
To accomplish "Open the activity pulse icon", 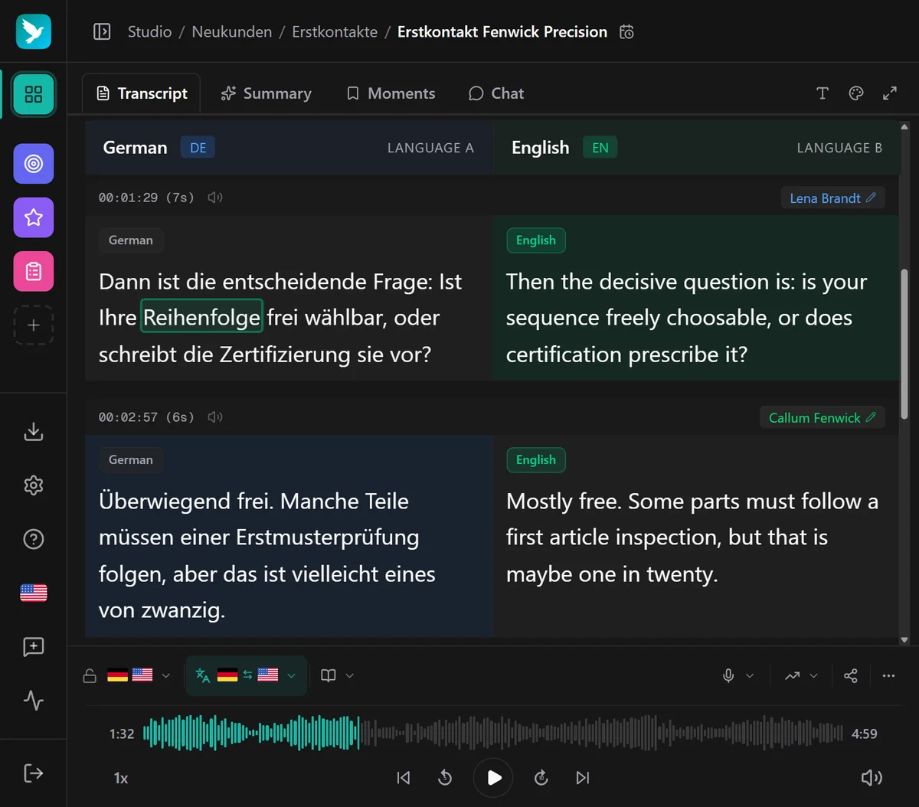I will (34, 701).
